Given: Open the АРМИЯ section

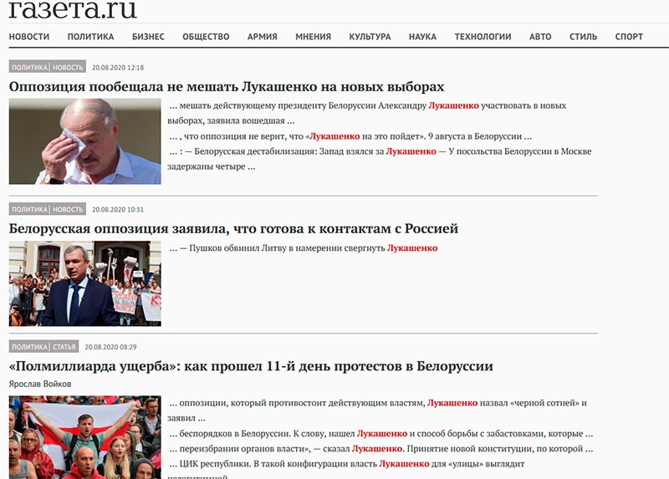Looking at the screenshot, I should [x=262, y=37].
